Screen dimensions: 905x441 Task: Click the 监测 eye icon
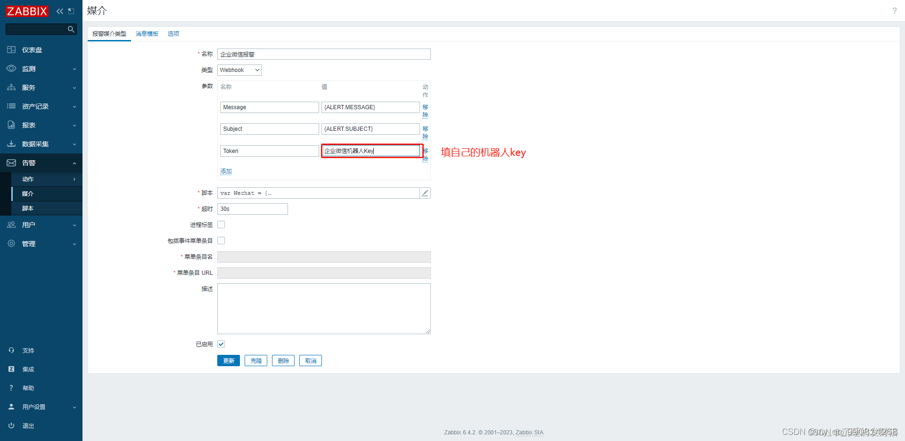[x=11, y=69]
